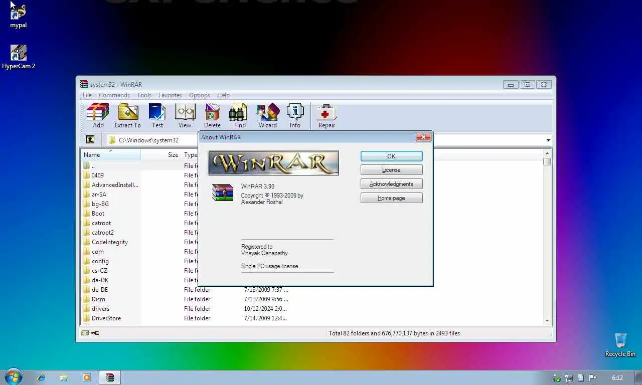Click the Delete toolbar icon
642x385 pixels.
(x=212, y=116)
